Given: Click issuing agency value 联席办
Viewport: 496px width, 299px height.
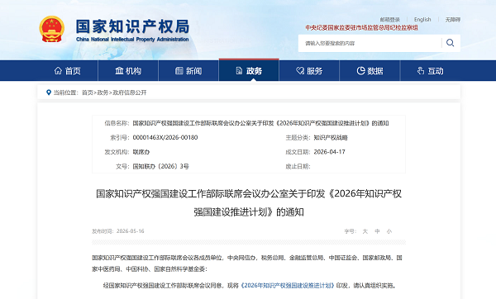Looking at the screenshot, I should [x=141, y=152].
